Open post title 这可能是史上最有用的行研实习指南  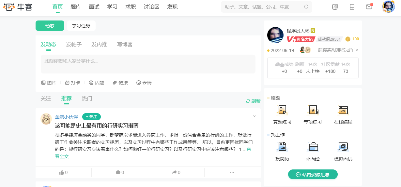[97, 126]
